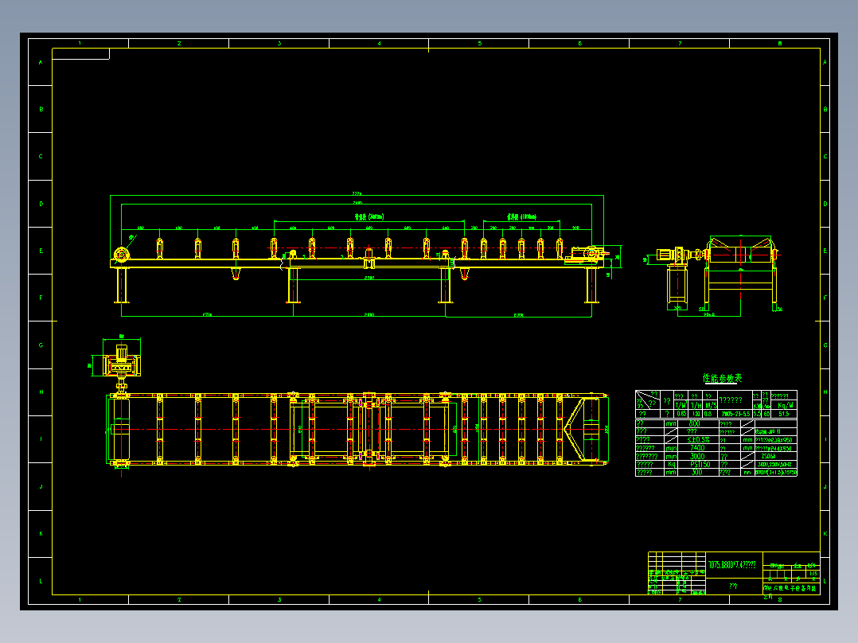Click the 性能参数表 table title
The height and width of the screenshot is (643, 858).
coord(722,378)
